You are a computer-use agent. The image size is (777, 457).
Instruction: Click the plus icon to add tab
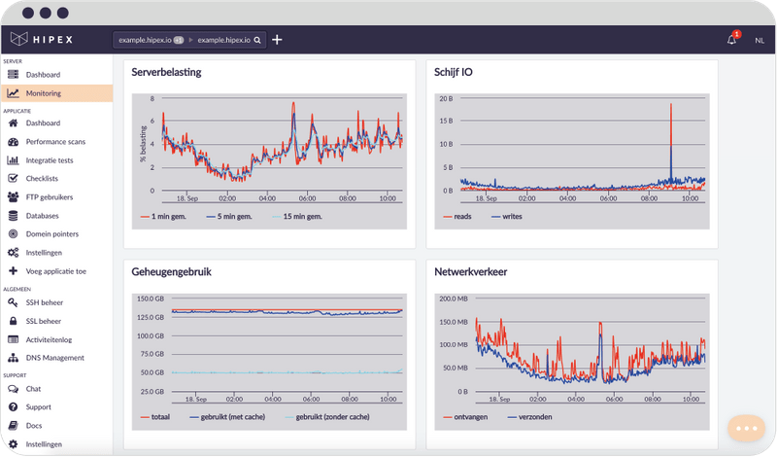pyautogui.click(x=277, y=40)
